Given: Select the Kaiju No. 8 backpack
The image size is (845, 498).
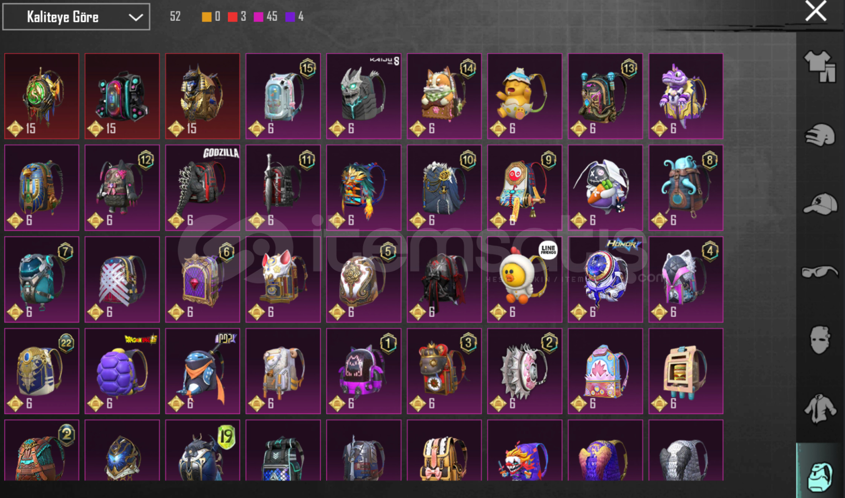Looking at the screenshot, I should [x=363, y=96].
